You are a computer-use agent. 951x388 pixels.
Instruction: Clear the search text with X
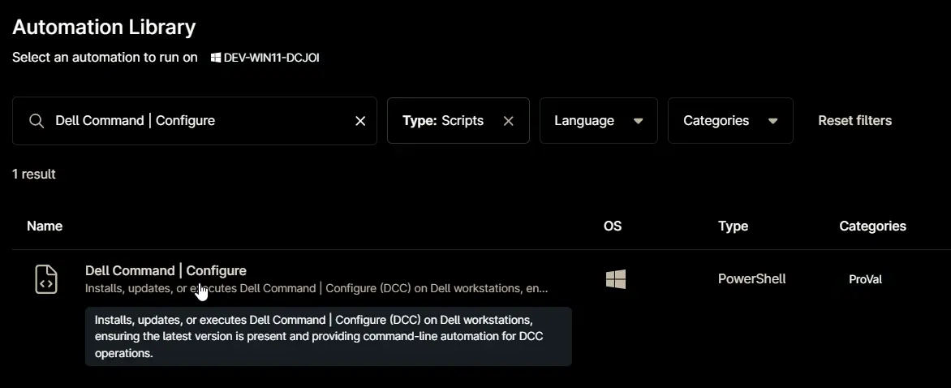[x=360, y=121]
